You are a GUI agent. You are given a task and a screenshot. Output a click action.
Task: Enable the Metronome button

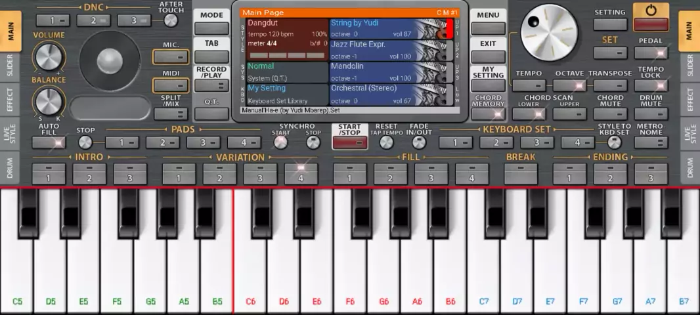tap(651, 142)
